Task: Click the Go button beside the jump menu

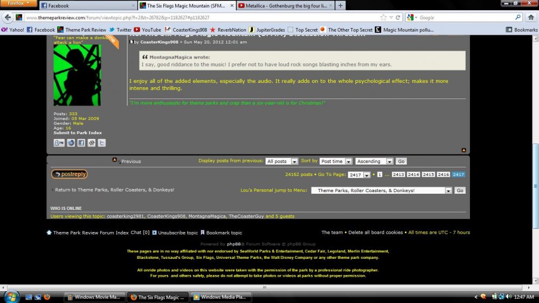Action: [x=460, y=191]
